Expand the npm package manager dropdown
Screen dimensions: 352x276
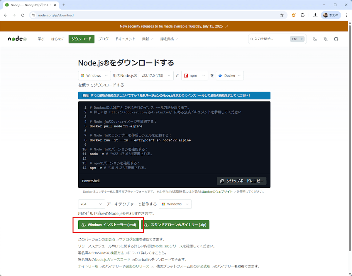coord(195,75)
